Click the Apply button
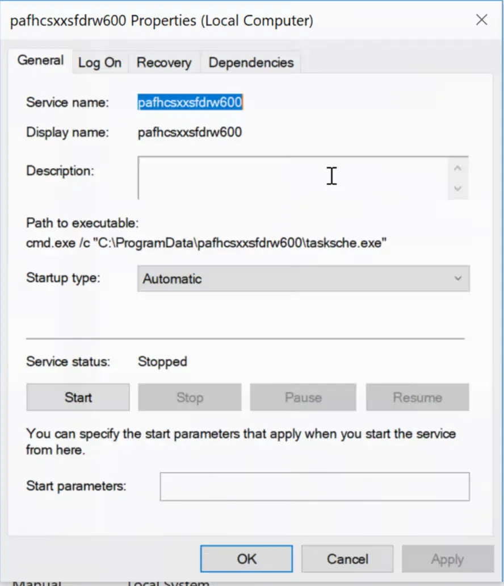The height and width of the screenshot is (586, 504). [x=447, y=559]
